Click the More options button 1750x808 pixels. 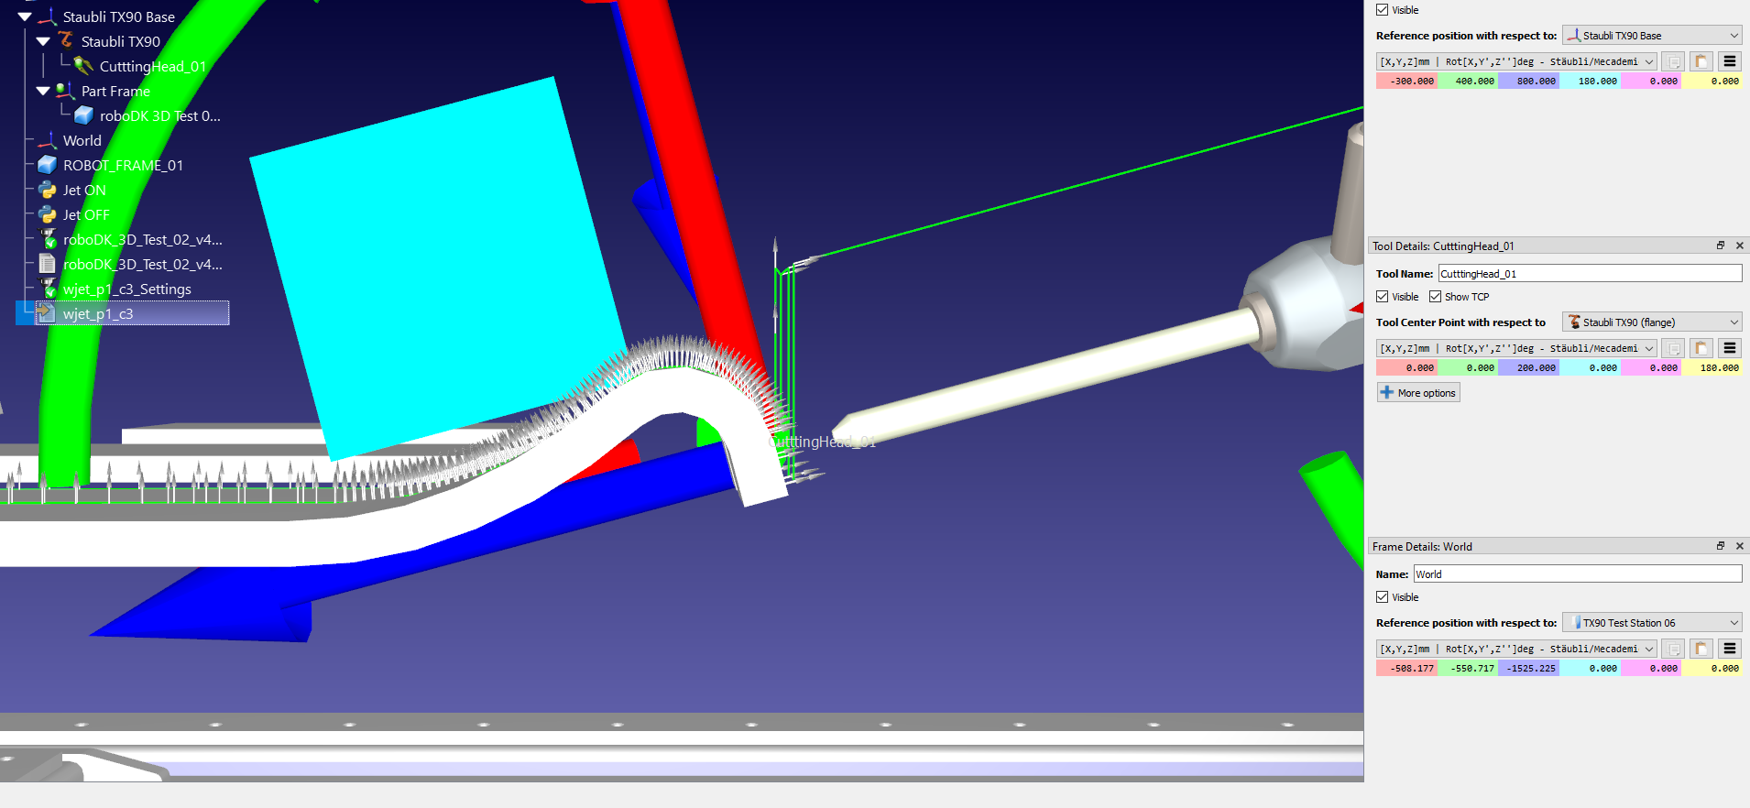[1417, 393]
